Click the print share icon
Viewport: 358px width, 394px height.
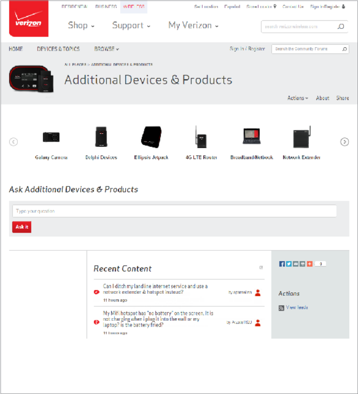(303, 264)
